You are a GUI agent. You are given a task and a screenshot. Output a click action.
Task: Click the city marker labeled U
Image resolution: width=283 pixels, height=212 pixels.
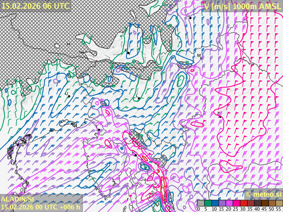[x=69, y=96]
